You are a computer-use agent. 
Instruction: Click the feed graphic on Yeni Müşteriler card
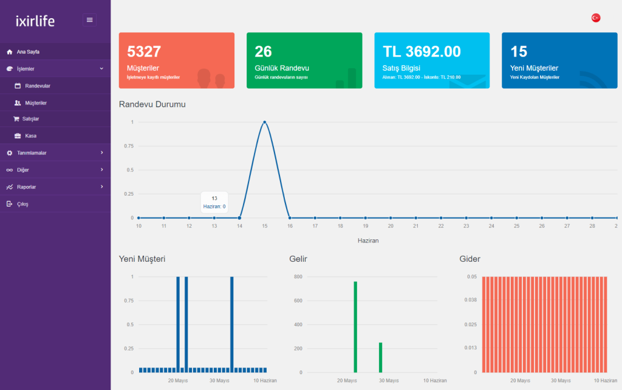593,80
